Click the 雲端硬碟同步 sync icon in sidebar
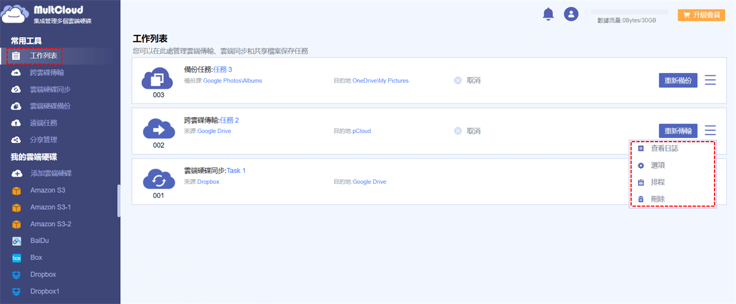 pyautogui.click(x=17, y=89)
